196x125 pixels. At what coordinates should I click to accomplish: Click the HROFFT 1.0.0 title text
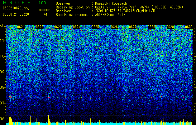(24, 2)
